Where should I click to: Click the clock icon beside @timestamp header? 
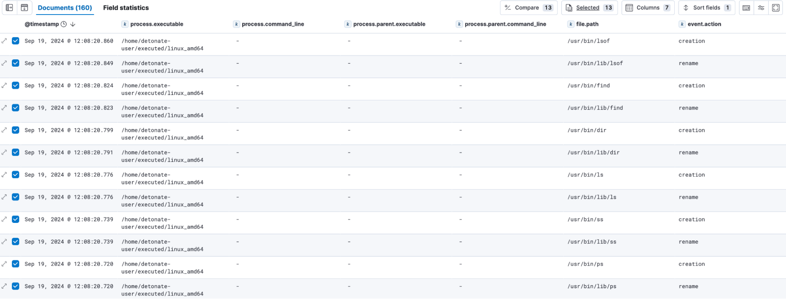coord(64,24)
